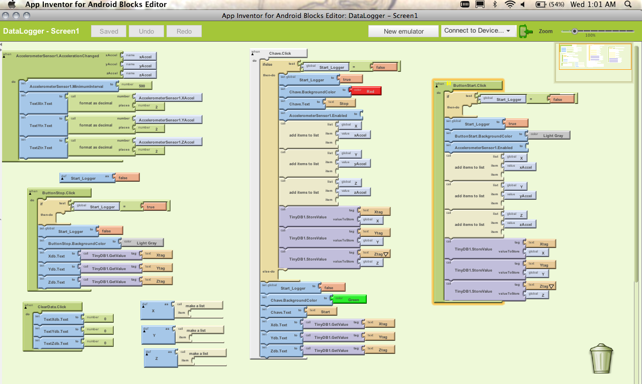Open the Connect to Device dropdown
This screenshot has width=642, height=384.
(477, 31)
